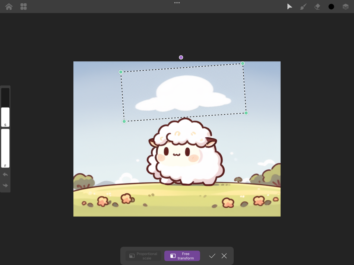
Task: Open the current color picker
Action: [x=331, y=6]
